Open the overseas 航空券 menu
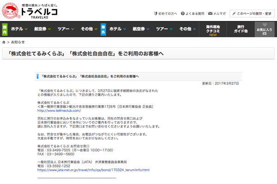The image size is (277, 184). pos(138,29)
